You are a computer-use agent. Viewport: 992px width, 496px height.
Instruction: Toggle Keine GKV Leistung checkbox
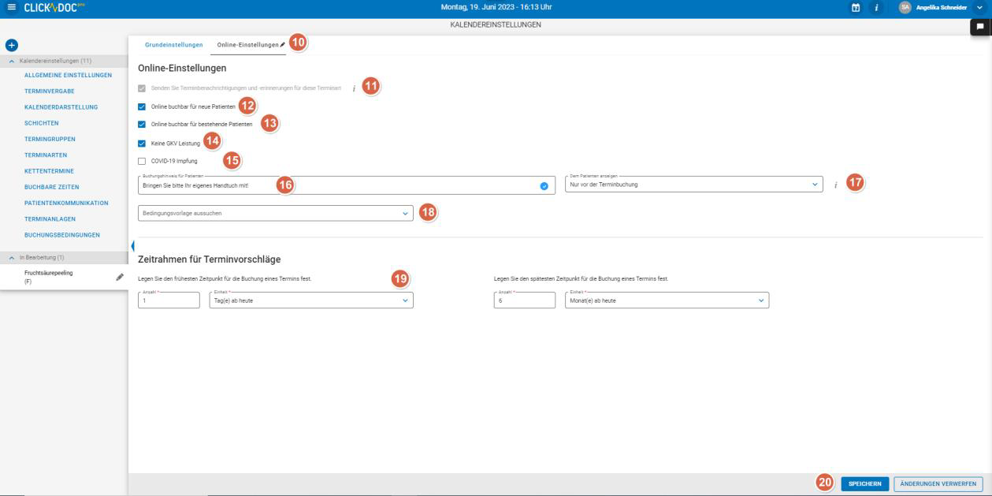pos(142,144)
